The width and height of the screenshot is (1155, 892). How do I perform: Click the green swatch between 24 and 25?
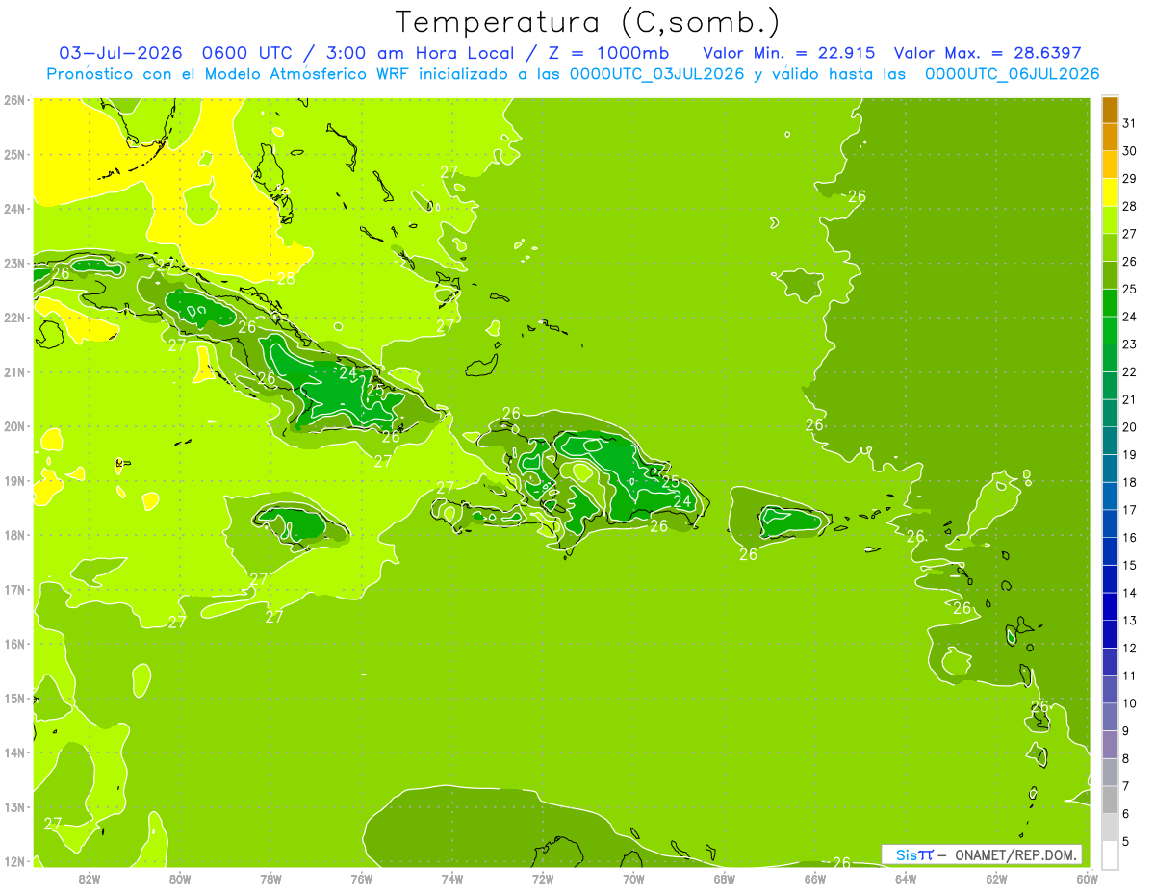(1110, 302)
